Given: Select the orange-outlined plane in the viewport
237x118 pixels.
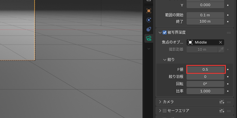Looking at the screenshot, I should tap(17, 30).
